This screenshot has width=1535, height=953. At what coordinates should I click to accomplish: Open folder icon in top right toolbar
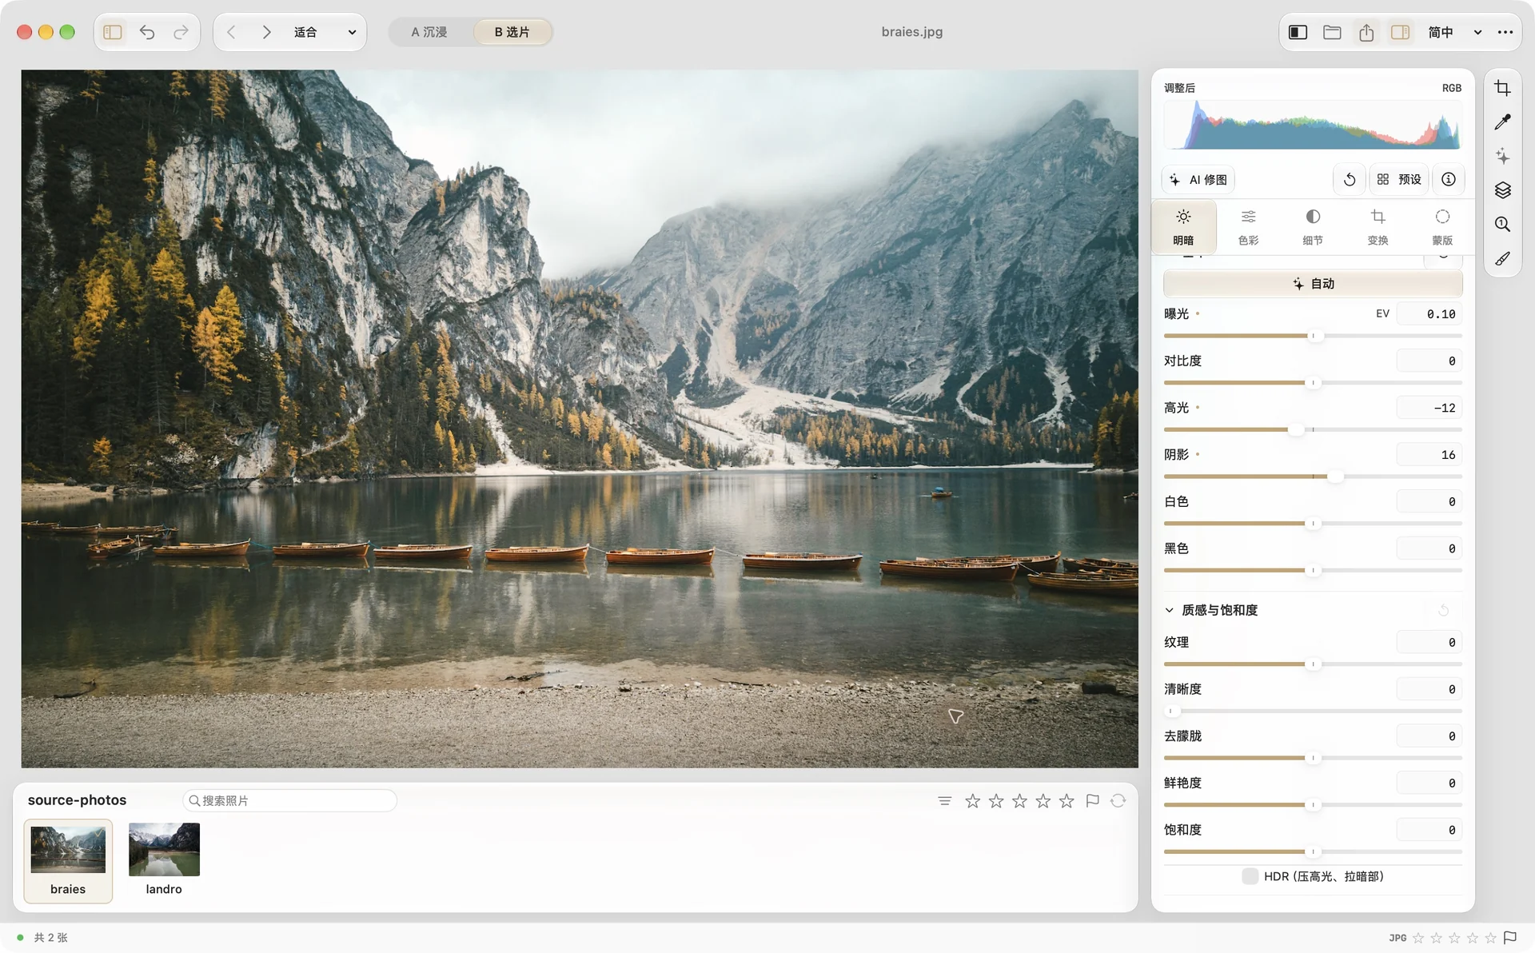tap(1332, 32)
